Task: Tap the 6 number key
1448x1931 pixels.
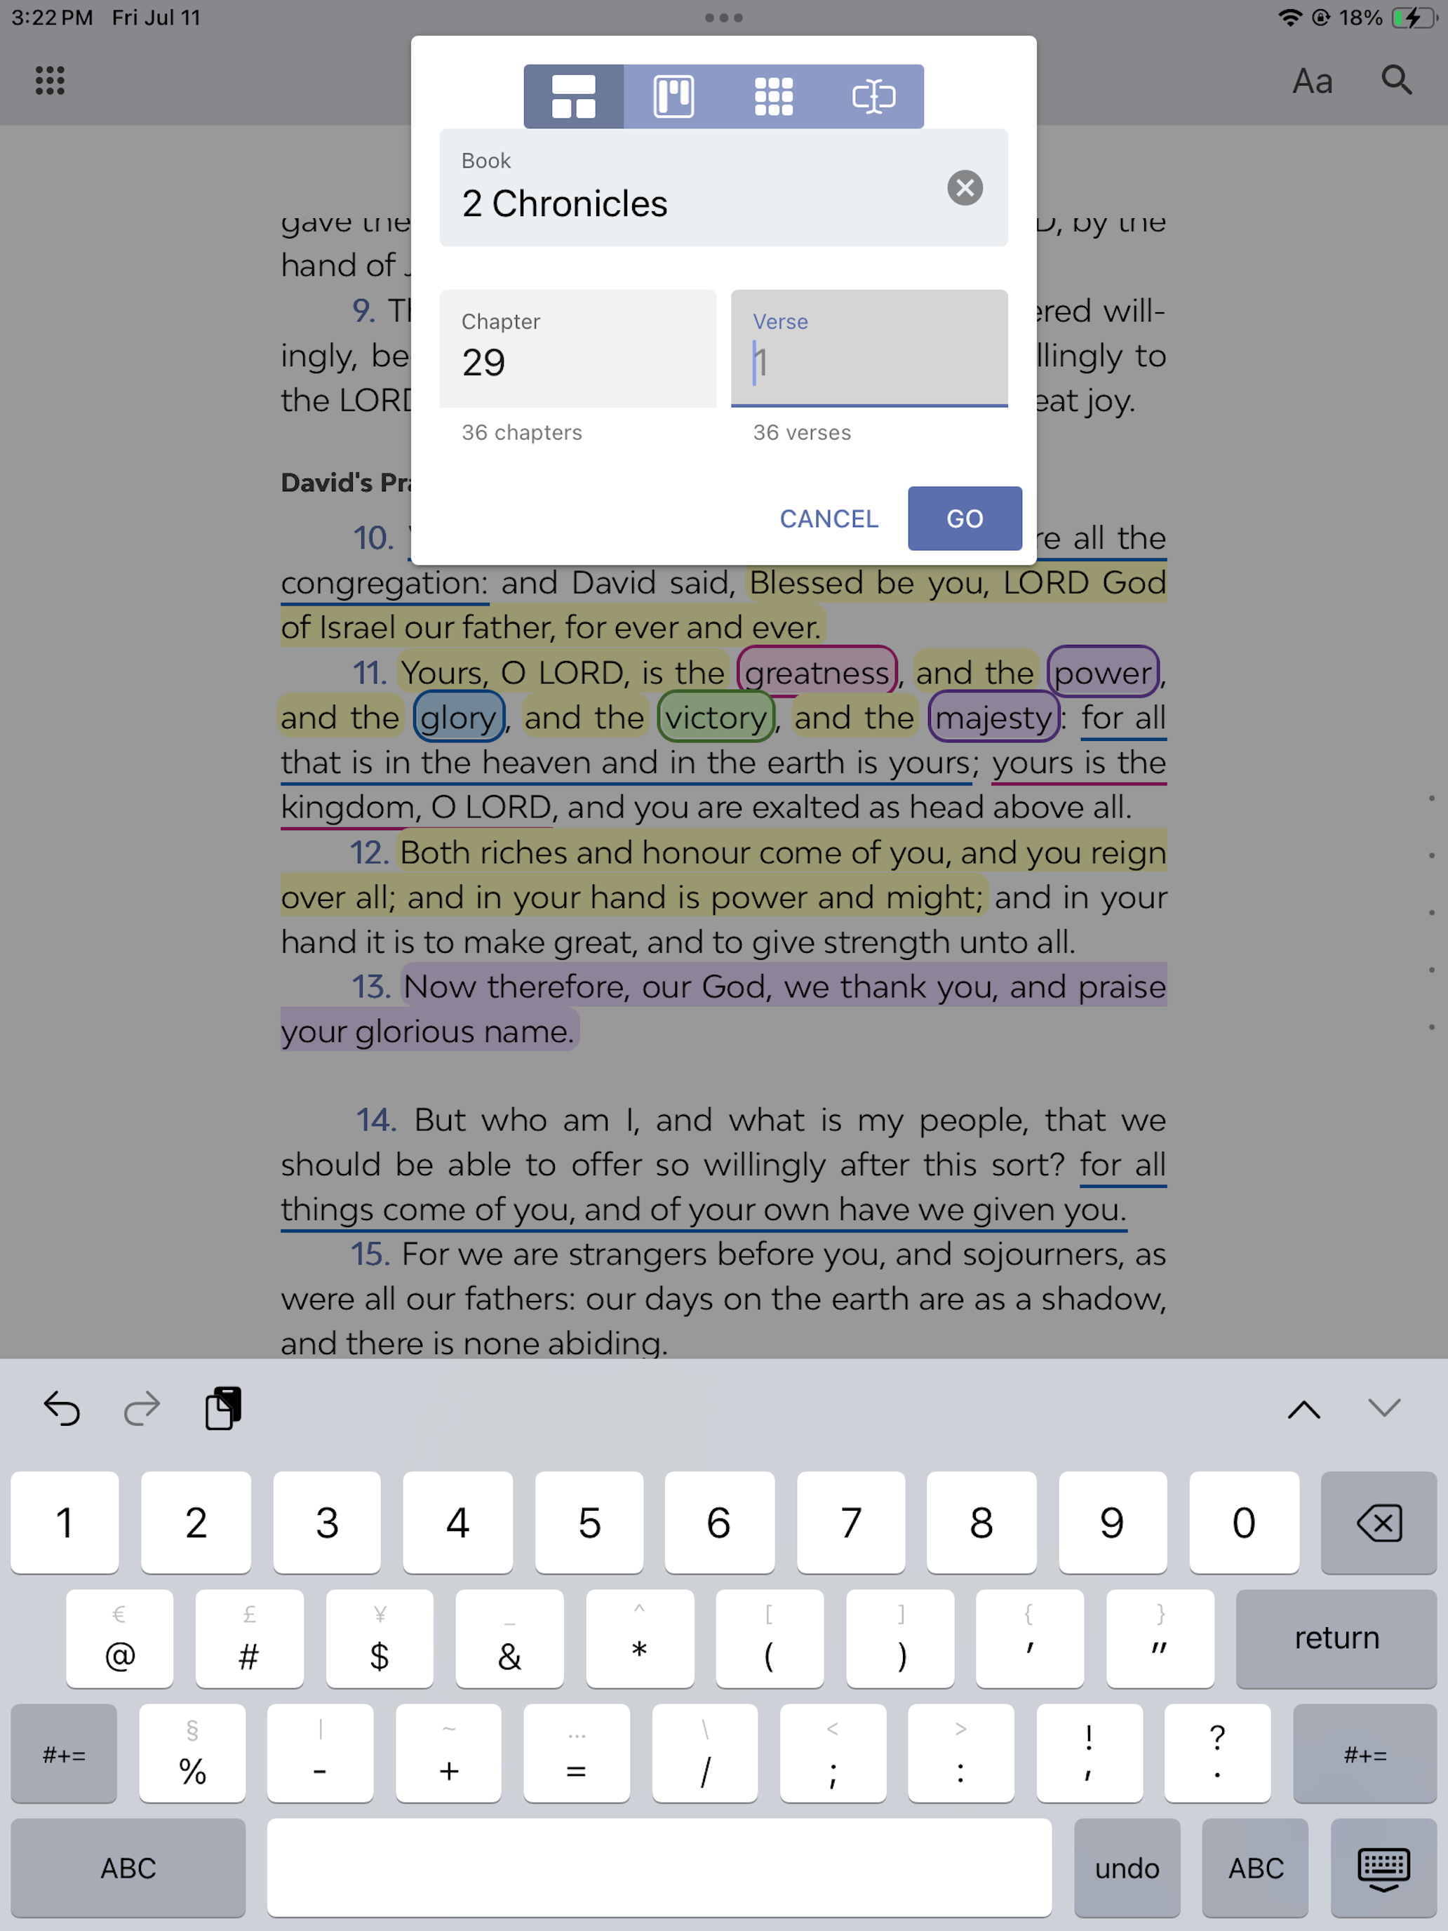Action: 719,1523
